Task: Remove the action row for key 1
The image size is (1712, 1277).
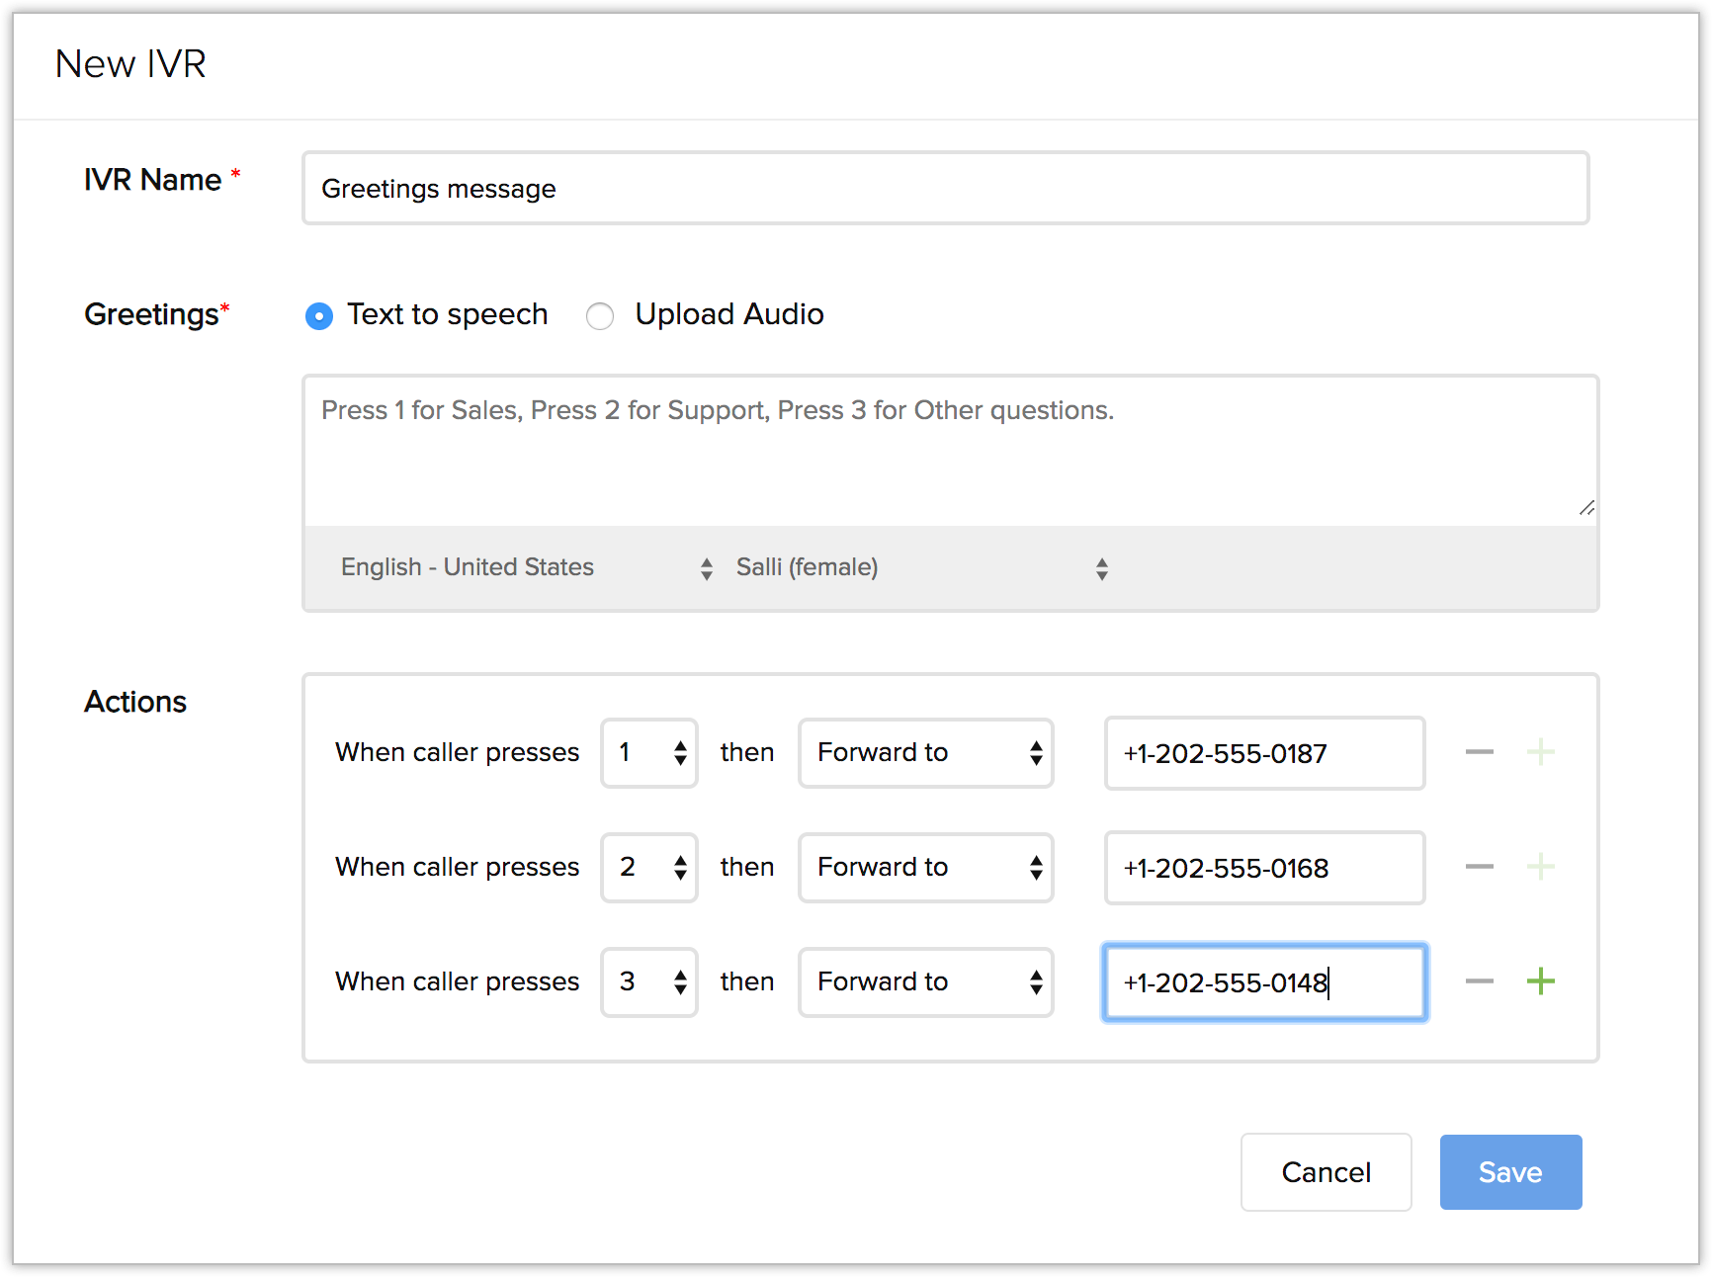Action: coord(1479,752)
